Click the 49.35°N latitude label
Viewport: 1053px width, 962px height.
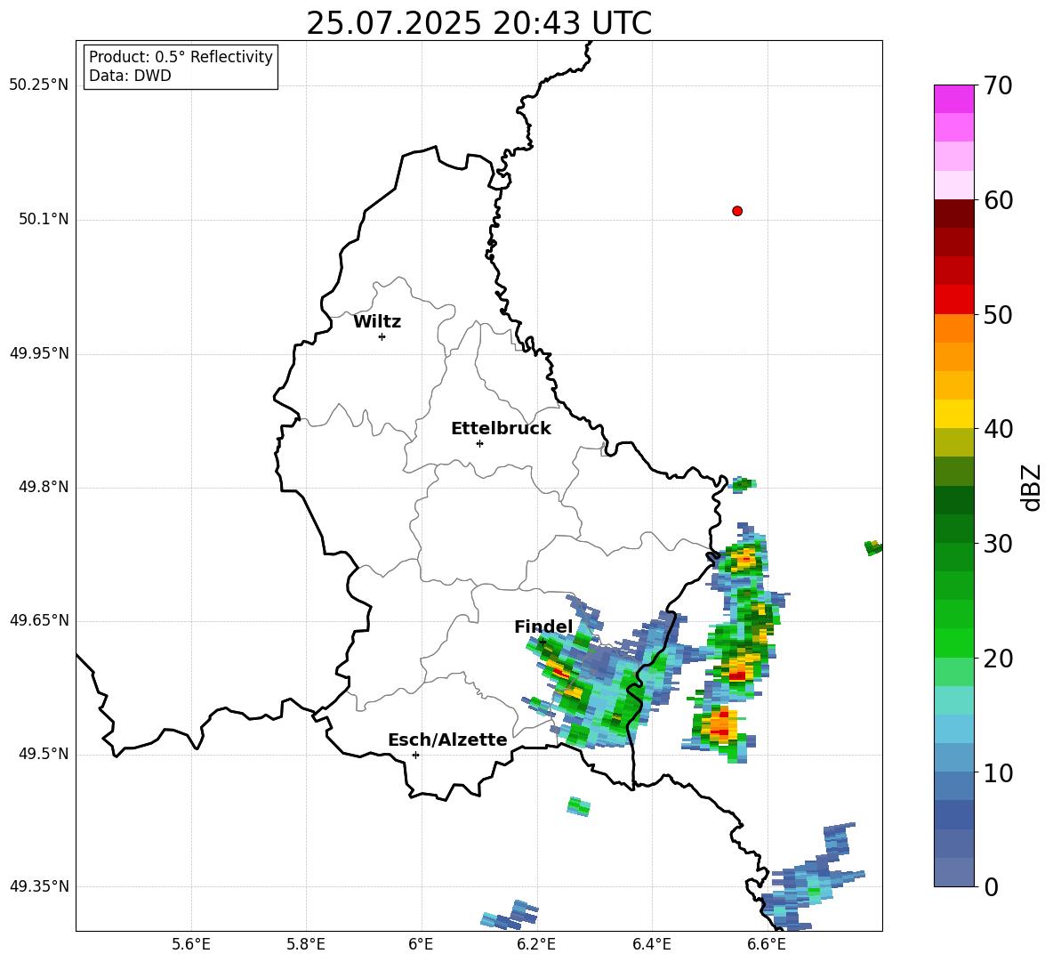(x=39, y=886)
